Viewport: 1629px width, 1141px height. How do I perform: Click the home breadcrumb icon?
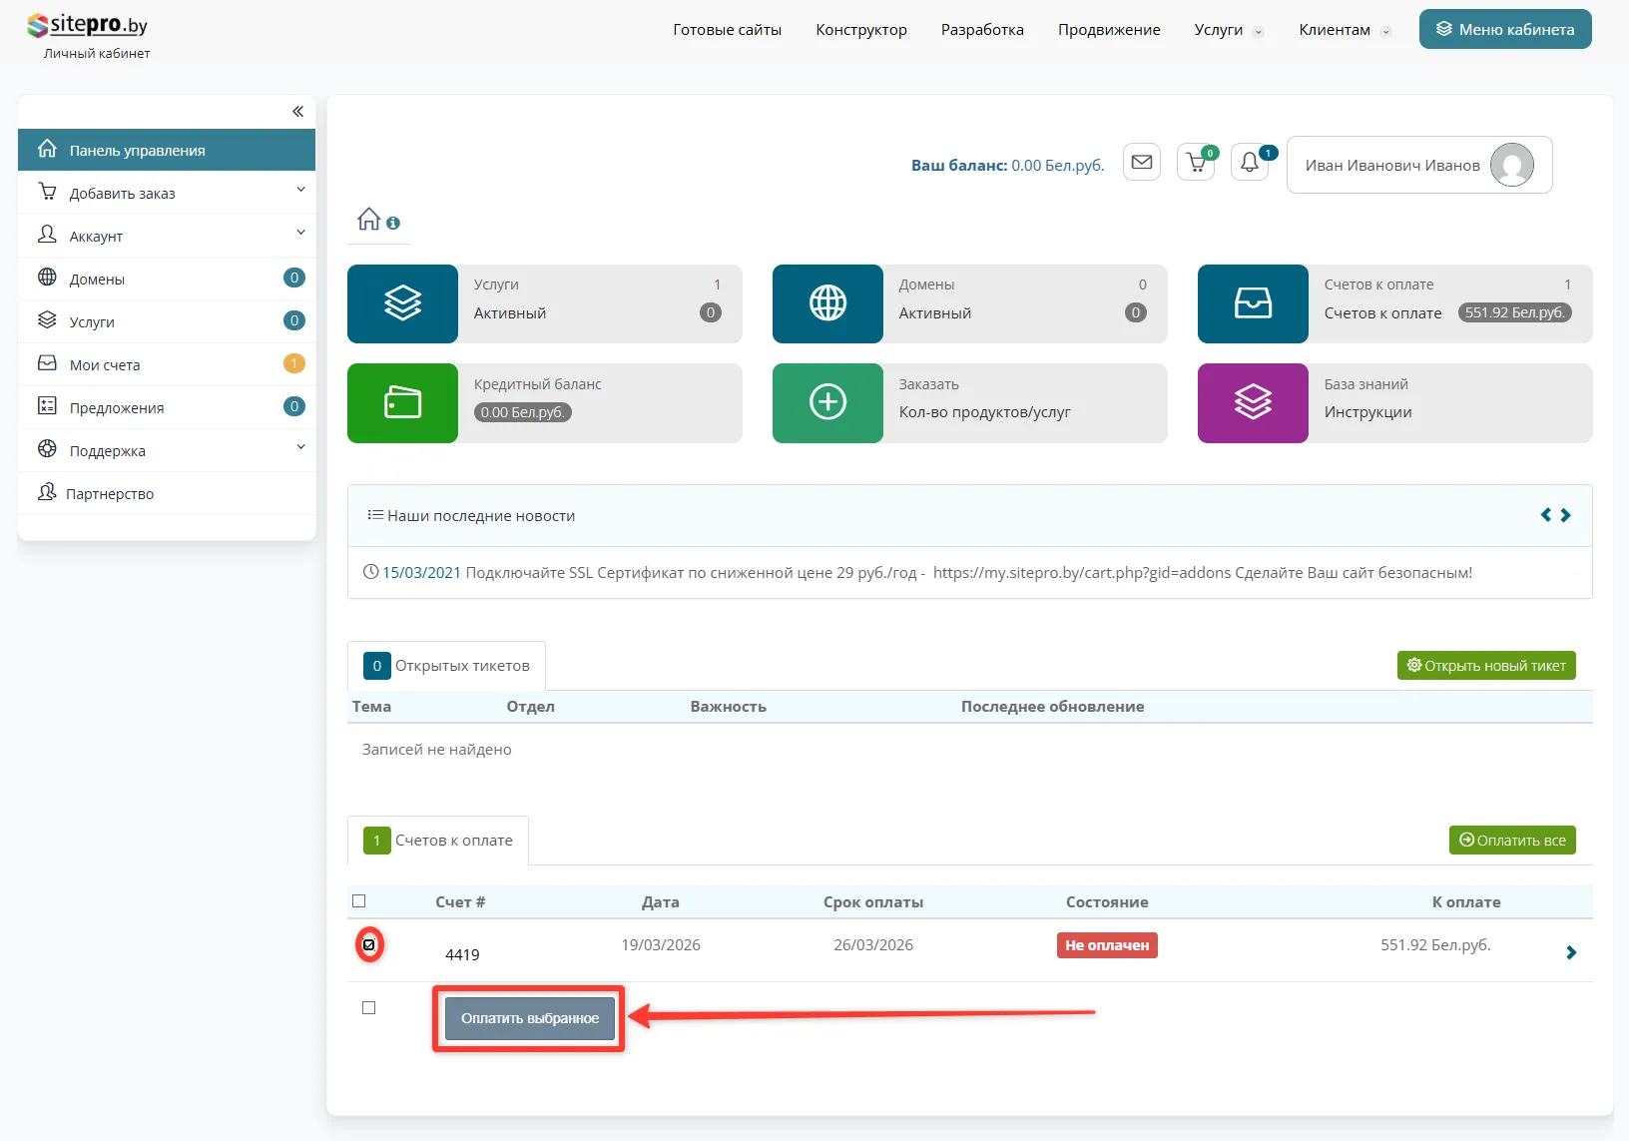click(x=369, y=219)
